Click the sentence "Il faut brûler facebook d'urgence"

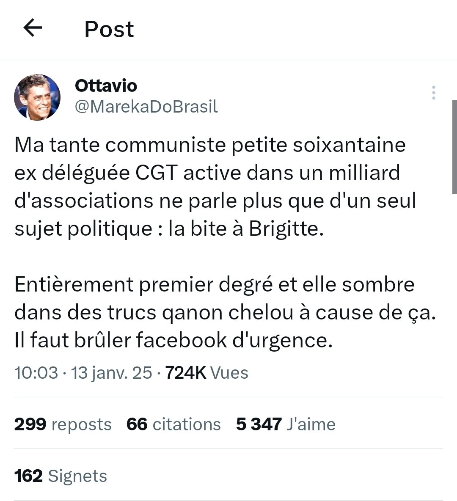173,341
